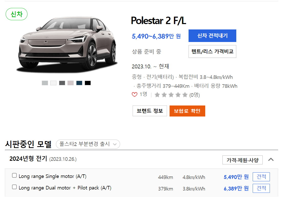Click the 신차 badge

(x=16, y=14)
